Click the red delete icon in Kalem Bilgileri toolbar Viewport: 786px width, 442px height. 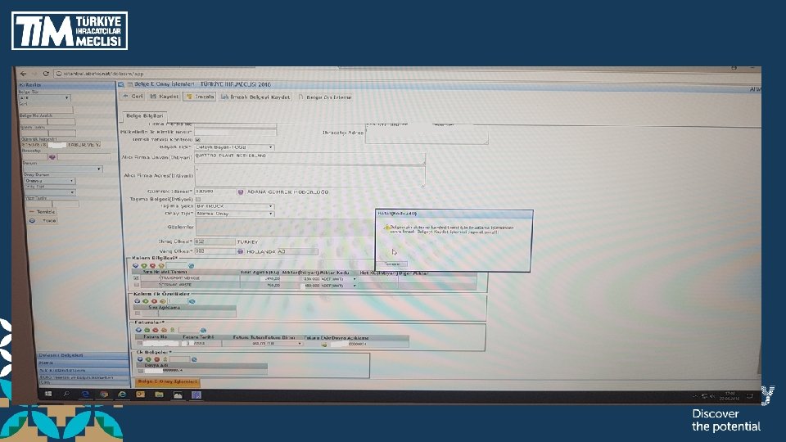(152, 265)
